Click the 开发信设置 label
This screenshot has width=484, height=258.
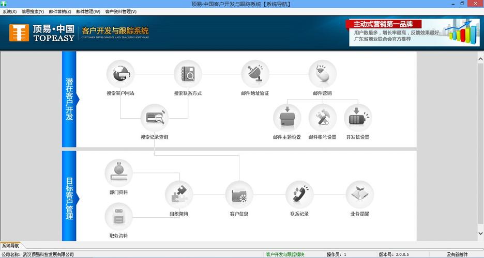[358, 137]
